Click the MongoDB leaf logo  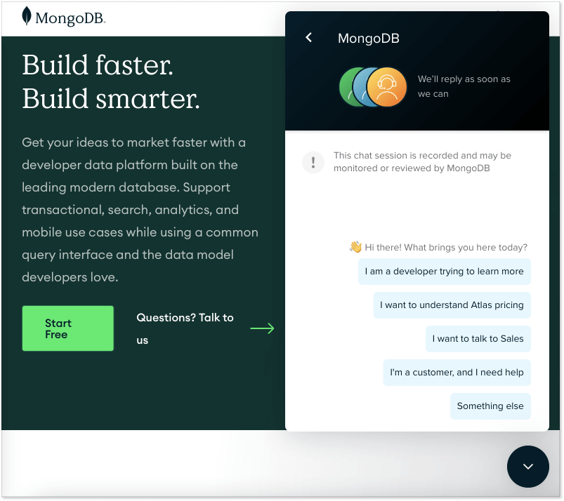[27, 16]
